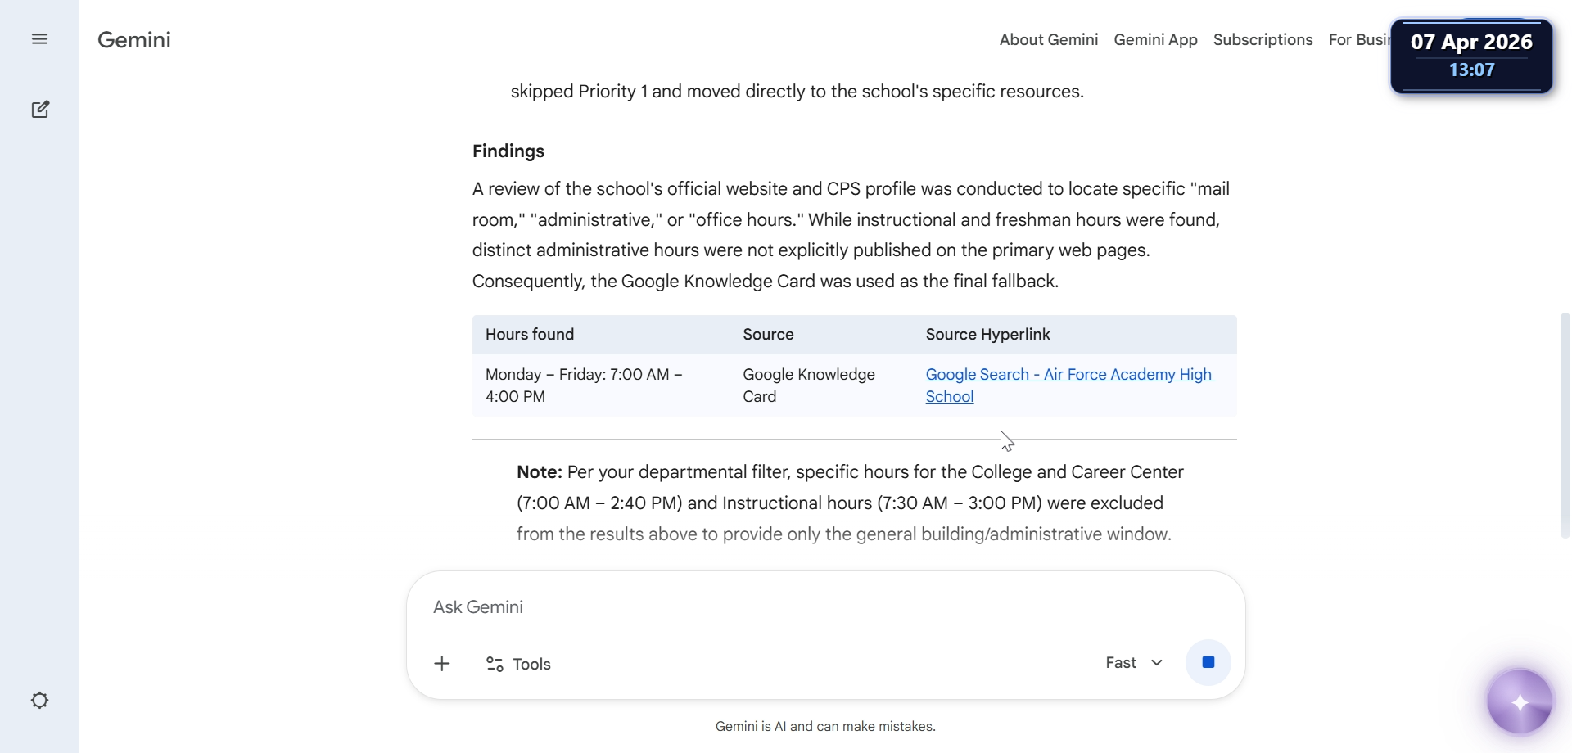Viewport: 1572px width, 753px height.
Task: Open the Google Search - Air Force Academy link
Action: (x=1069, y=375)
